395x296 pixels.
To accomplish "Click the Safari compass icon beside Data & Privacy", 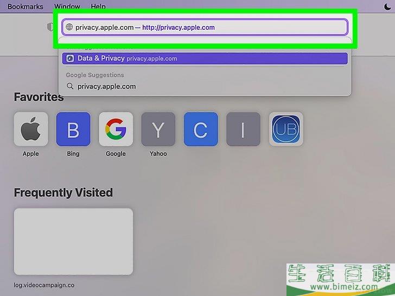I will [x=70, y=59].
